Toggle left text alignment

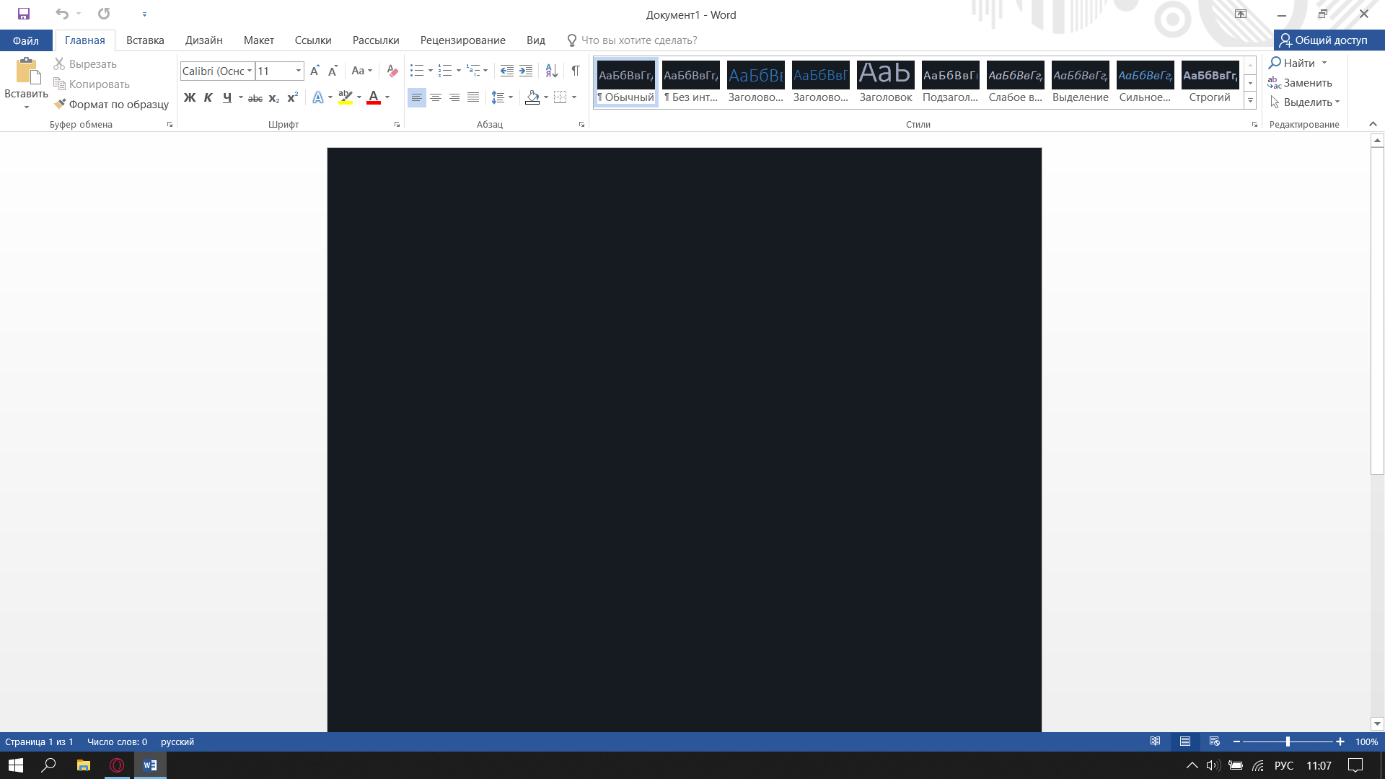[x=417, y=97]
